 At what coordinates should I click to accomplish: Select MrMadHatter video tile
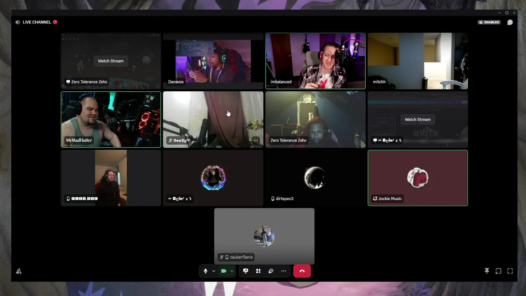click(111, 119)
